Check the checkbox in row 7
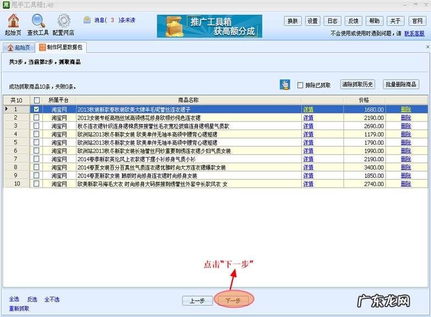Viewport: 431px width, 317px height. (x=36, y=158)
